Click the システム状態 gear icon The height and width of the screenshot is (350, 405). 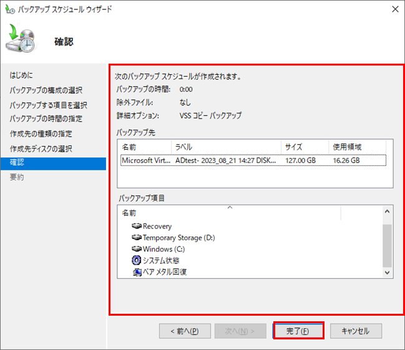137,260
